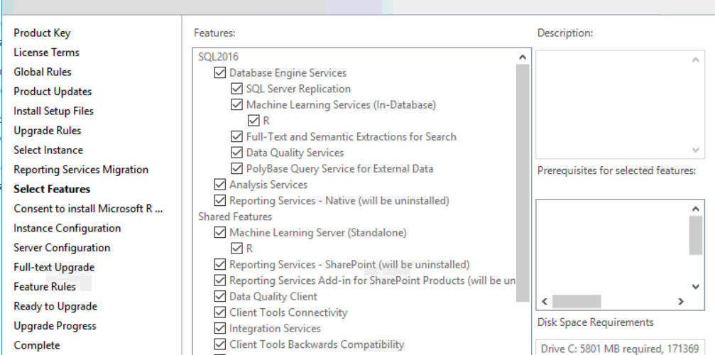The width and height of the screenshot is (715, 355).
Task: Click the Prerequisites horizontal scroll right arrow
Action: click(680, 301)
